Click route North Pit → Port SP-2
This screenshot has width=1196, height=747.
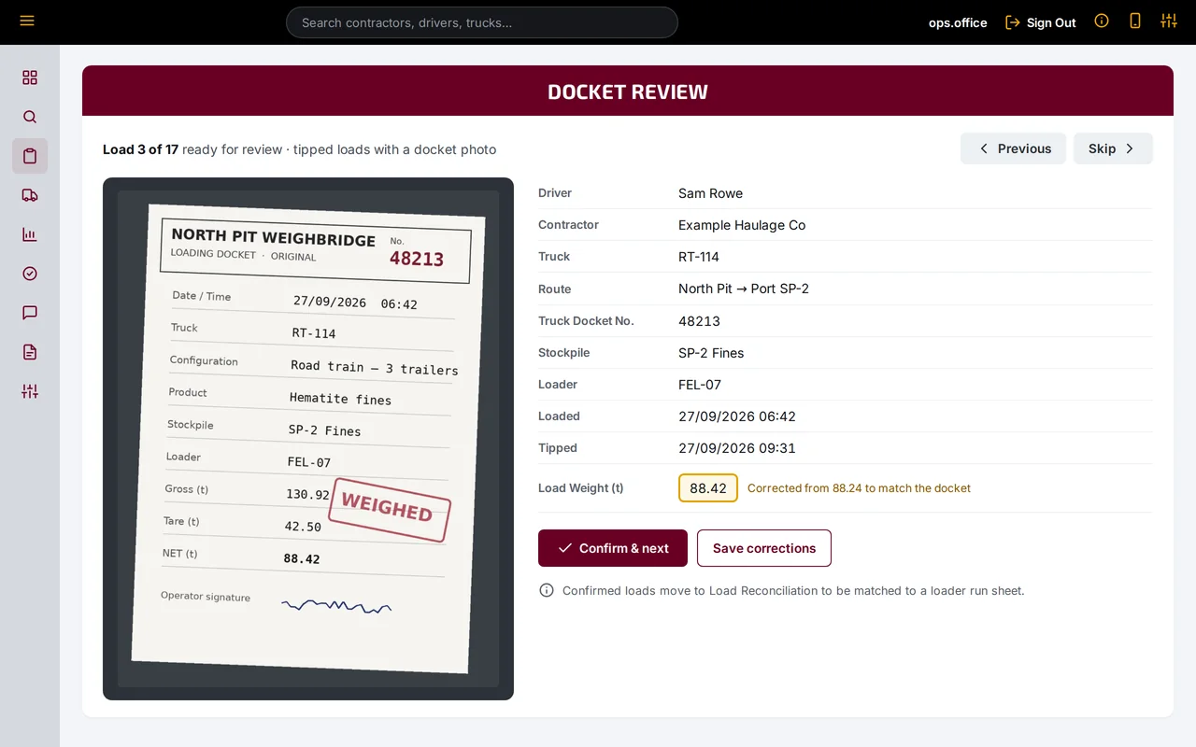click(x=744, y=289)
